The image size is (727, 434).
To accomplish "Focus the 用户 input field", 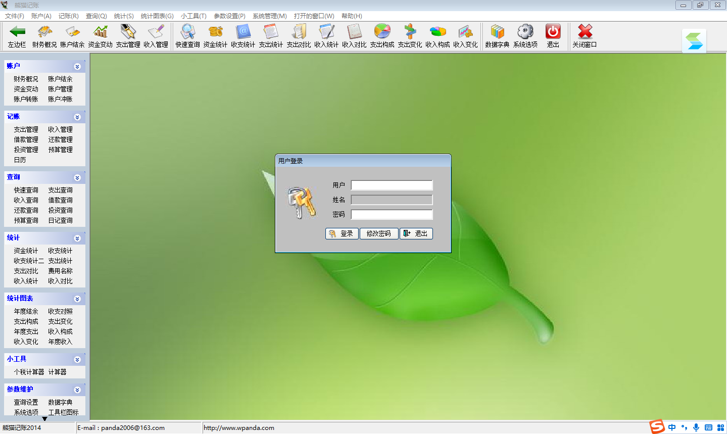I will point(392,185).
